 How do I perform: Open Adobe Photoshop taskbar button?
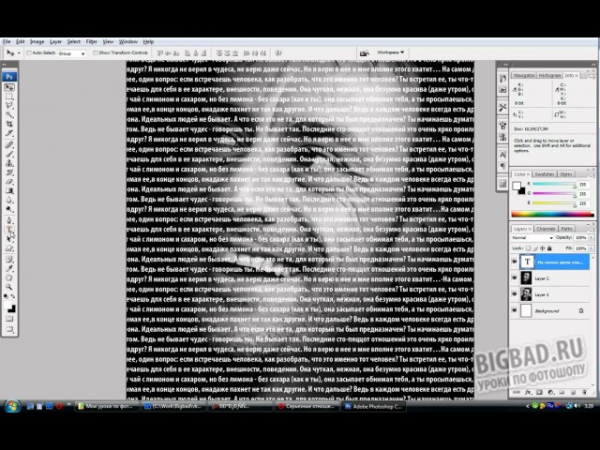click(373, 406)
